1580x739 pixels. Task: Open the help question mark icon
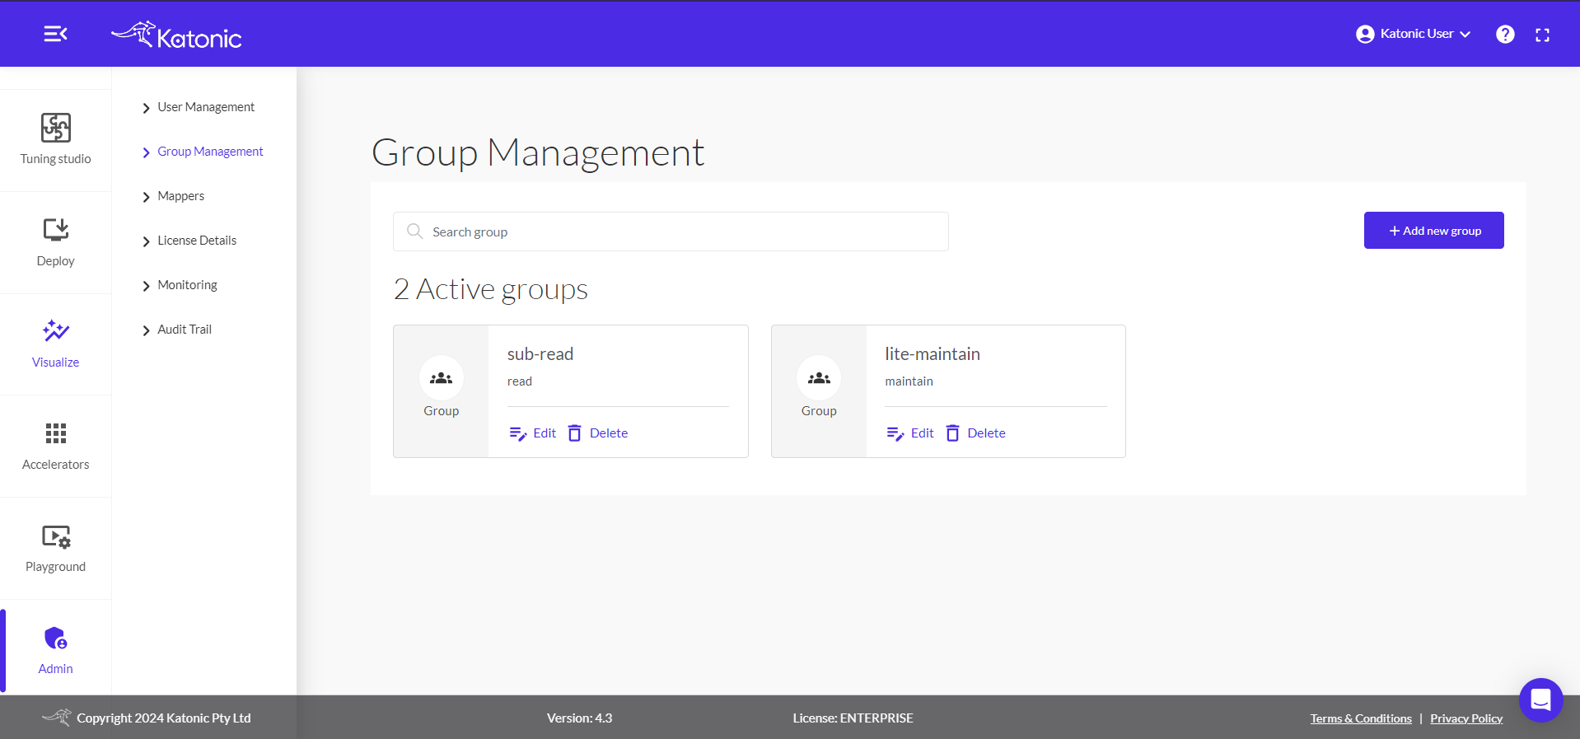click(1505, 34)
